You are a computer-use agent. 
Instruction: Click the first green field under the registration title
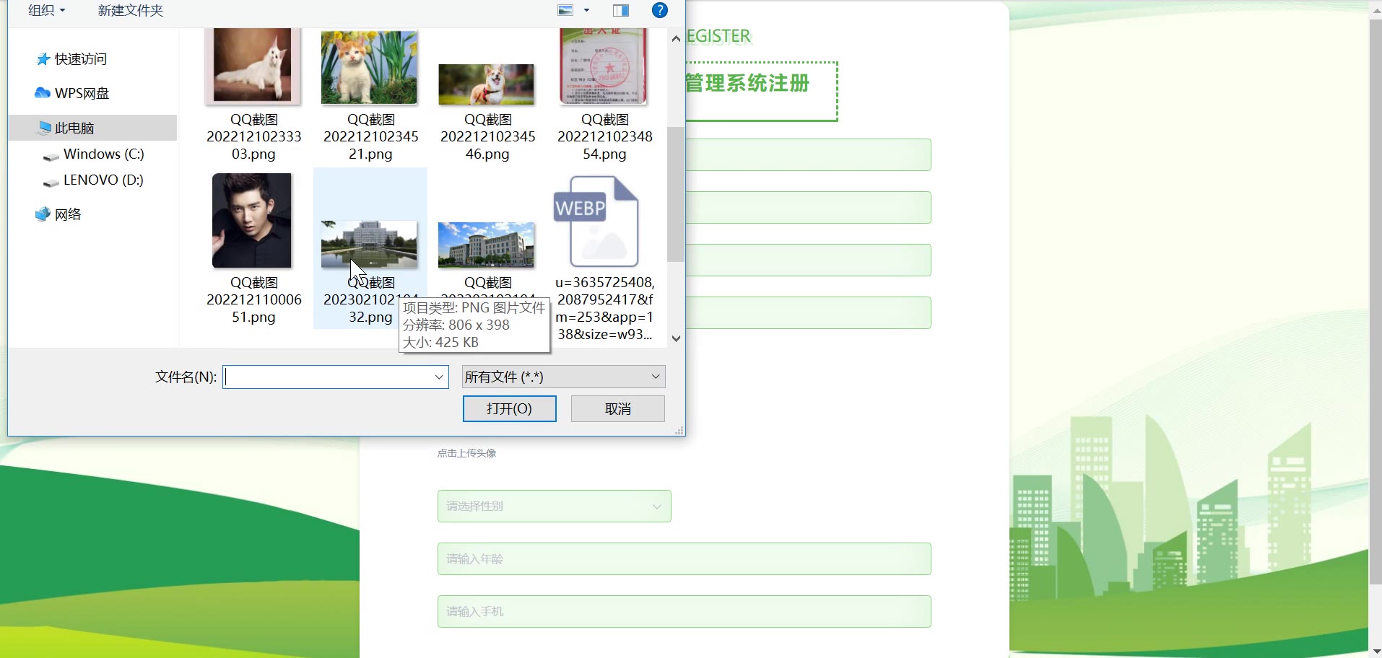(x=808, y=154)
